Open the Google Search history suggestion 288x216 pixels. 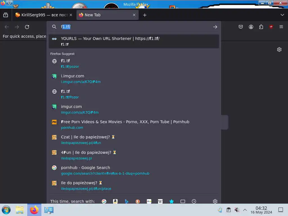click(x=134, y=170)
